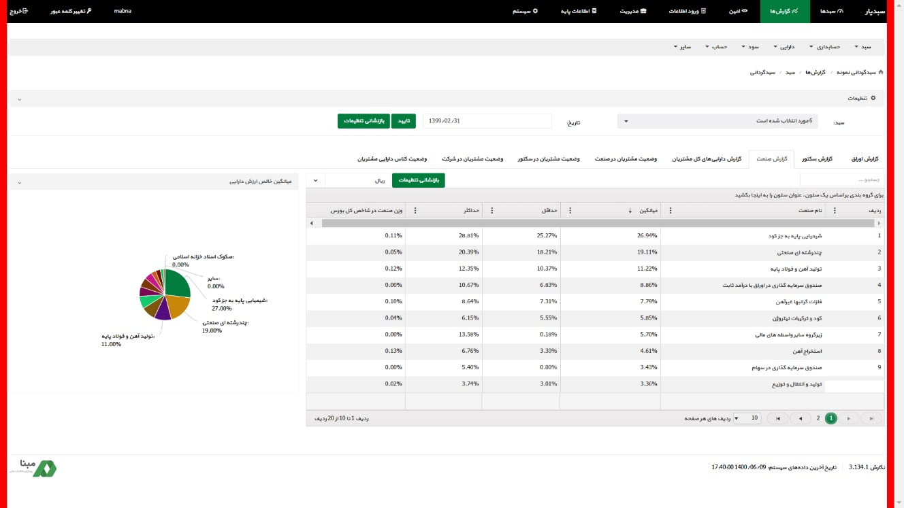The image size is (904, 508).
Task: Click بازنشانی تنظیمات button above the grid
Action: [418, 180]
